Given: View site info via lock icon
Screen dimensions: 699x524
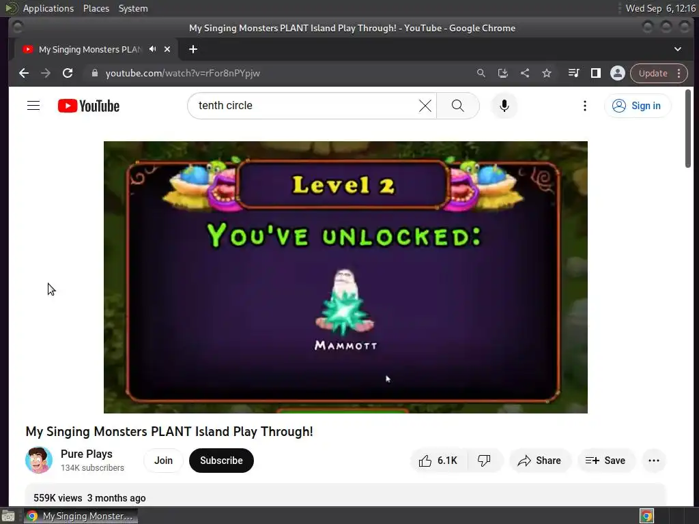Looking at the screenshot, I should click(x=94, y=73).
